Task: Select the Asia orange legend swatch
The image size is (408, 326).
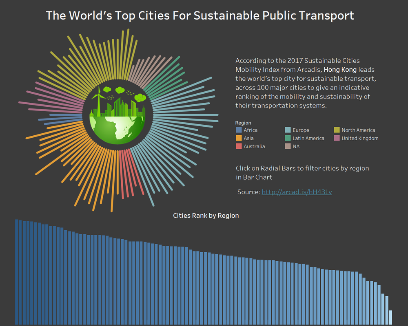Action: point(239,138)
